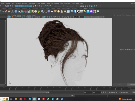Viewport: 135px width, 101px height.
Task: Click the V-Ray sun light shelf icon
Action: (x=65, y=12)
